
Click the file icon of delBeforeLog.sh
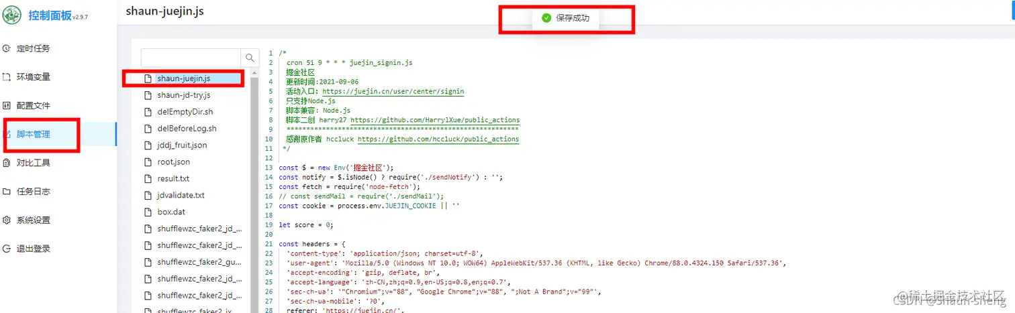tap(148, 128)
